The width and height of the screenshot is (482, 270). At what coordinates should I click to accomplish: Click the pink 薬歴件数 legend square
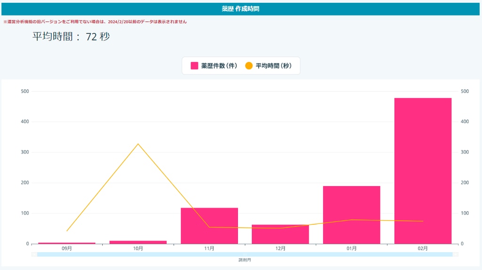pyautogui.click(x=194, y=66)
